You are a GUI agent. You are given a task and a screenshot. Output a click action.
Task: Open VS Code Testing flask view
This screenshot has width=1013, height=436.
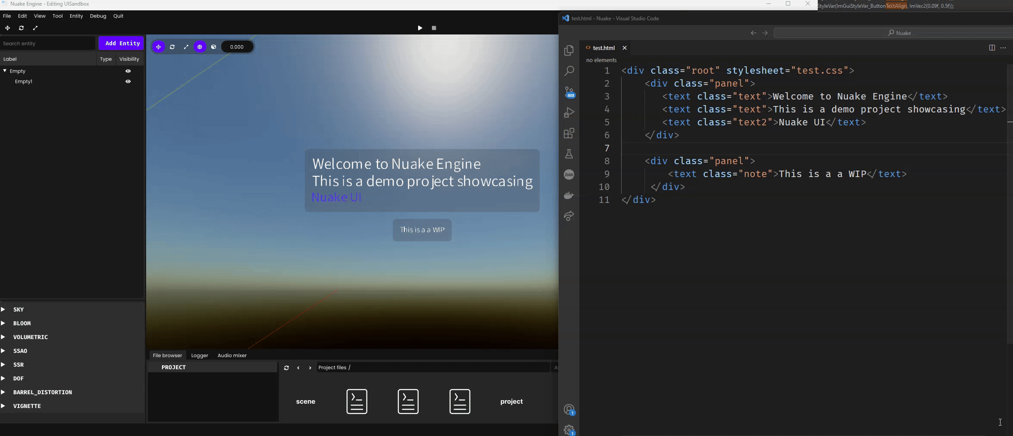pyautogui.click(x=569, y=154)
